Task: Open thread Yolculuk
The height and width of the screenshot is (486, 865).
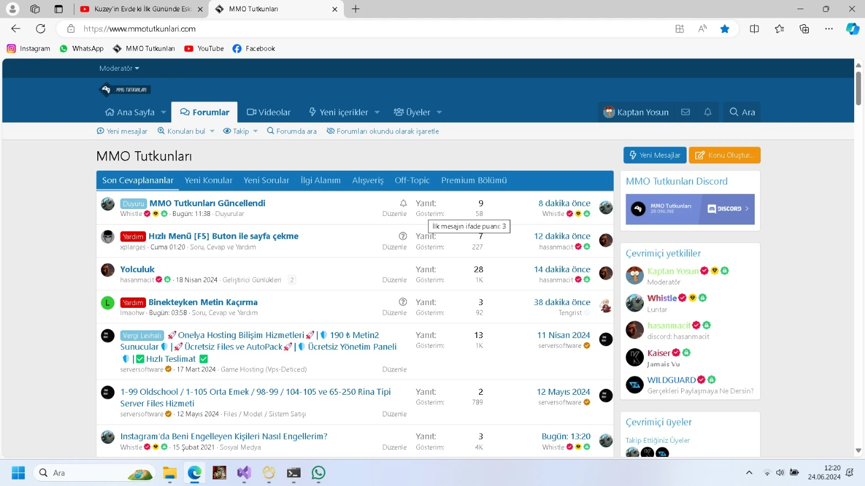Action: click(x=137, y=269)
